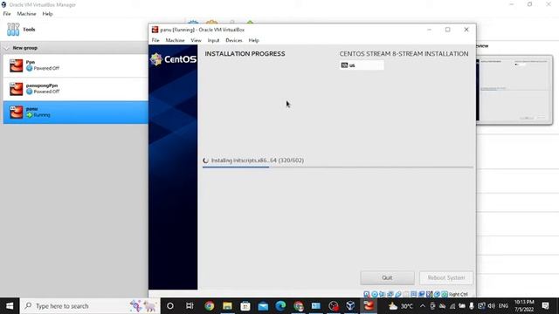Open the taskbar clock and date
Image resolution: width=559 pixels, height=314 pixels.
click(x=524, y=306)
